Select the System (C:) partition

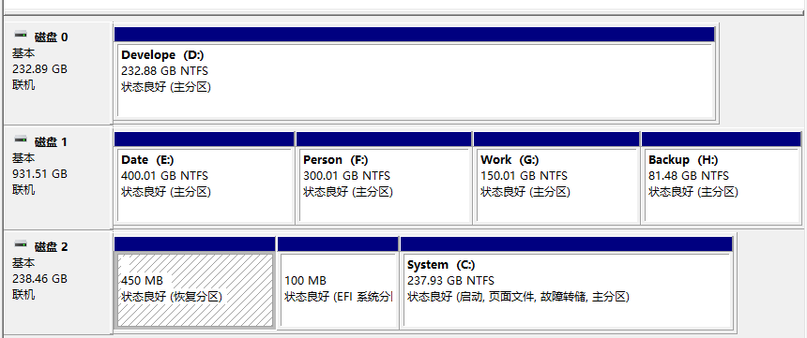566,283
